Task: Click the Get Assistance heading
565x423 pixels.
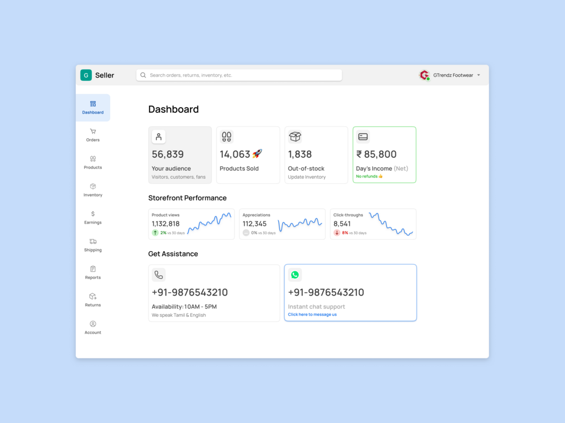Action: (173, 254)
